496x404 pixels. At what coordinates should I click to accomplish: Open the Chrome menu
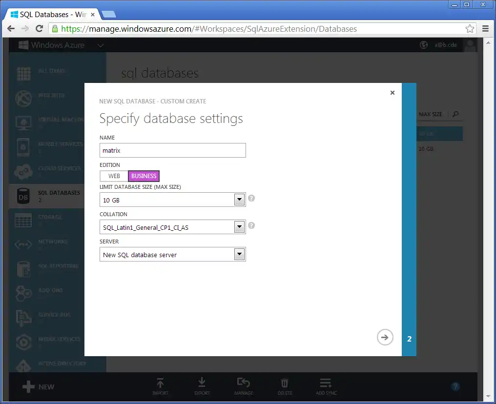pyautogui.click(x=486, y=29)
